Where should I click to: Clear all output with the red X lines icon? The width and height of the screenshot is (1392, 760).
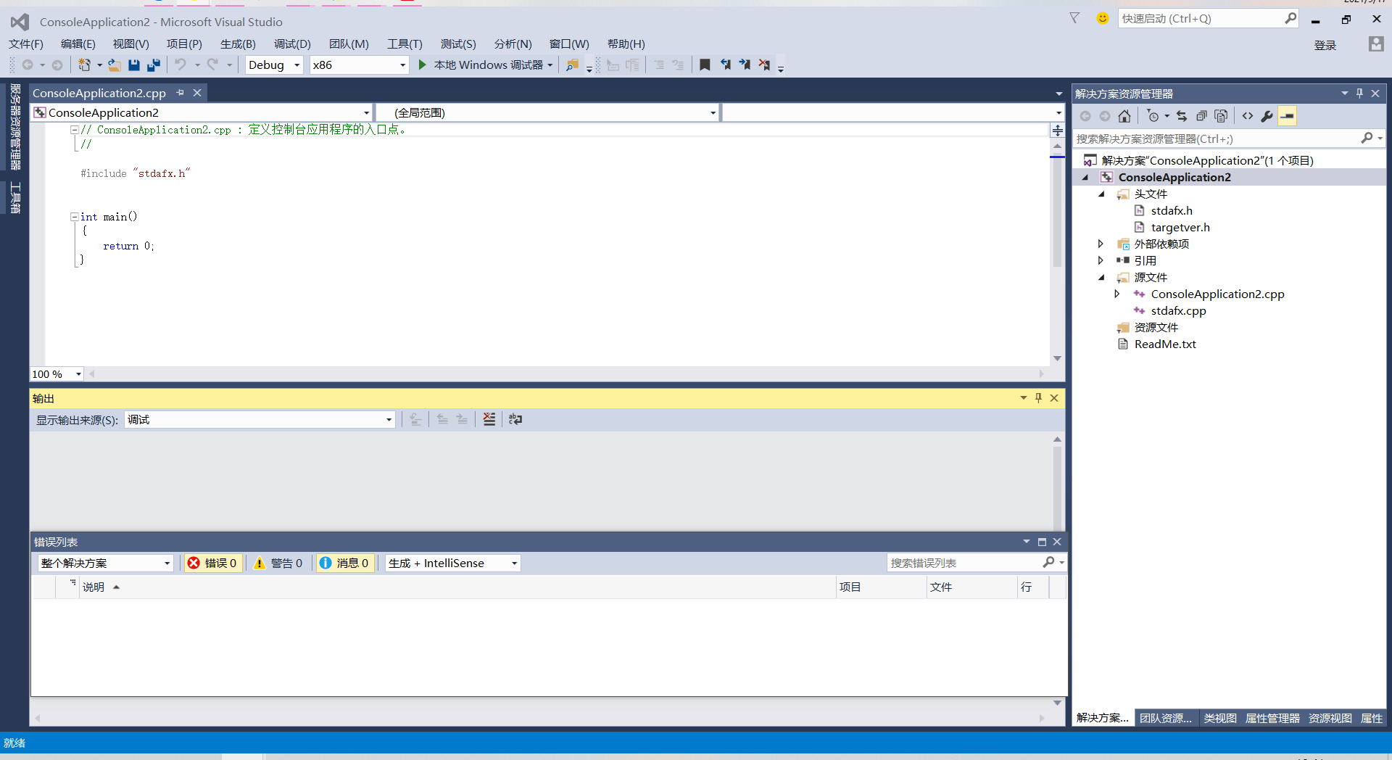[489, 419]
